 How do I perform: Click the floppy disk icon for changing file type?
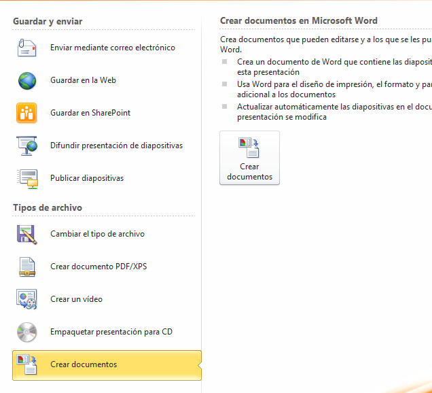click(26, 234)
